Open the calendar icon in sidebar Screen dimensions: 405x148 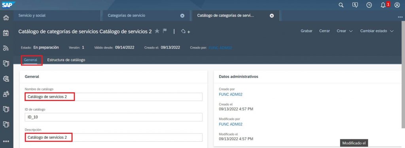[6, 33]
